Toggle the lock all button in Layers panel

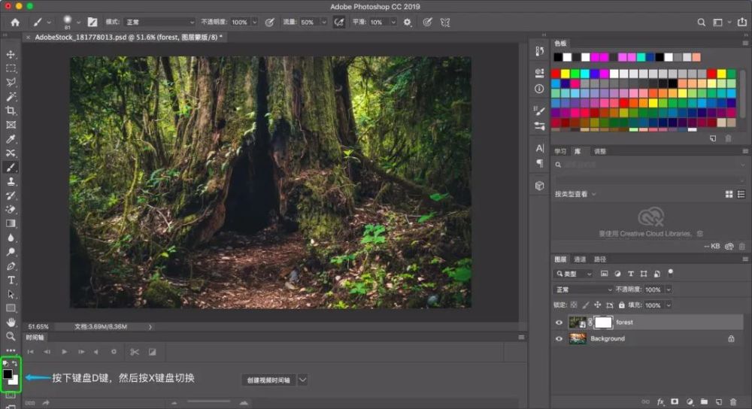(621, 305)
